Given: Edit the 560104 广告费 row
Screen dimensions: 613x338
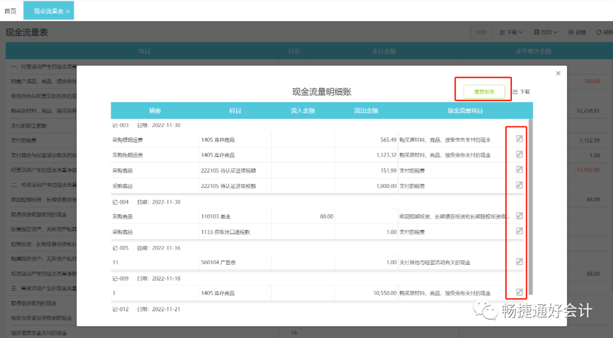Looking at the screenshot, I should (x=519, y=261).
